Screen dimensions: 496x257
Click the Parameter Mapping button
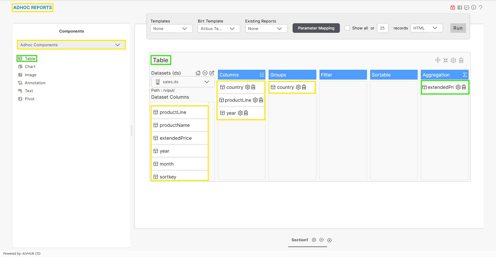[316, 28]
